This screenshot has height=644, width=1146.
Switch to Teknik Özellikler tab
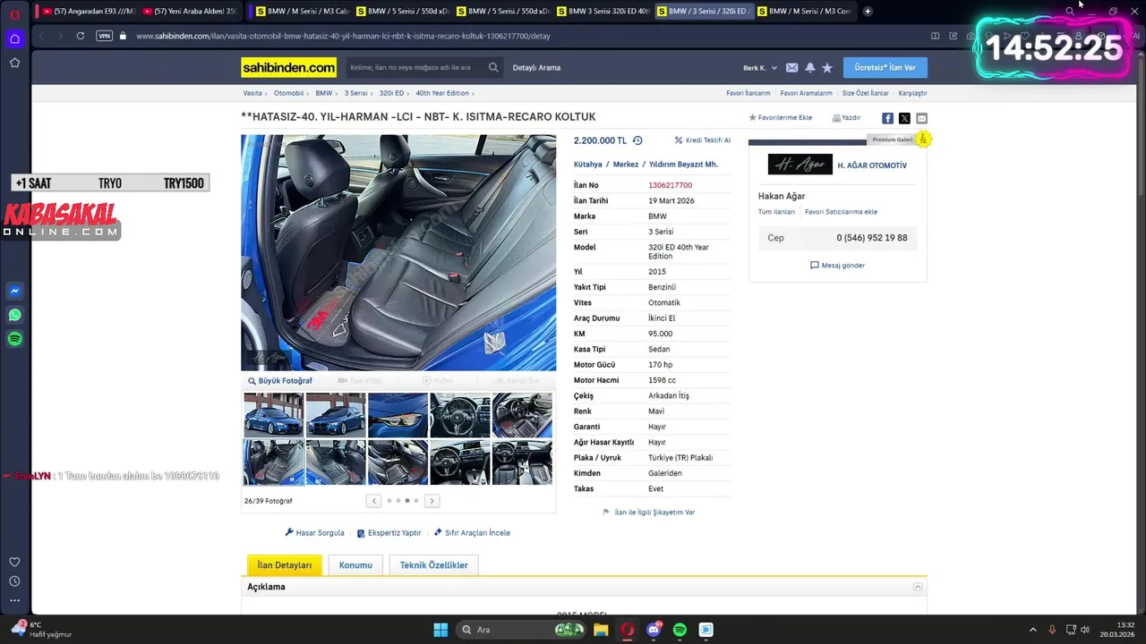pos(434,565)
